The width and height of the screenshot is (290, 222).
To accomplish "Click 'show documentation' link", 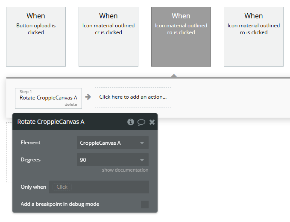I will (125, 170).
